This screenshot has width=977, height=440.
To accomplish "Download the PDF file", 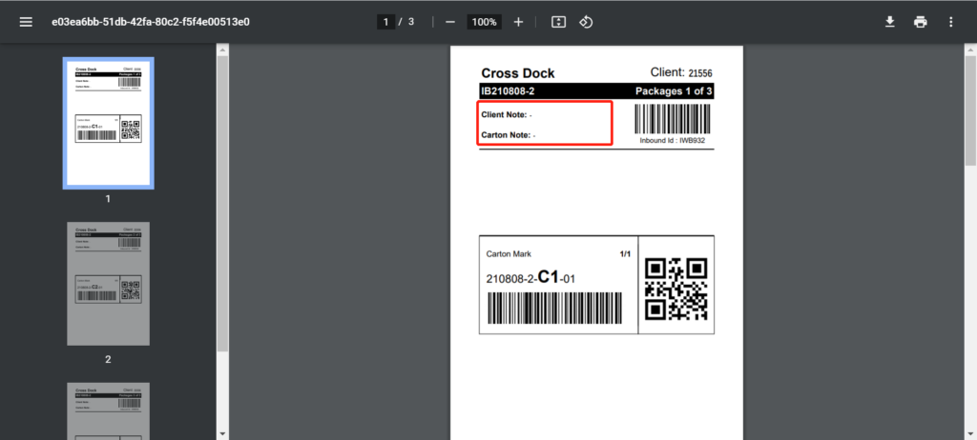I will pyautogui.click(x=889, y=21).
